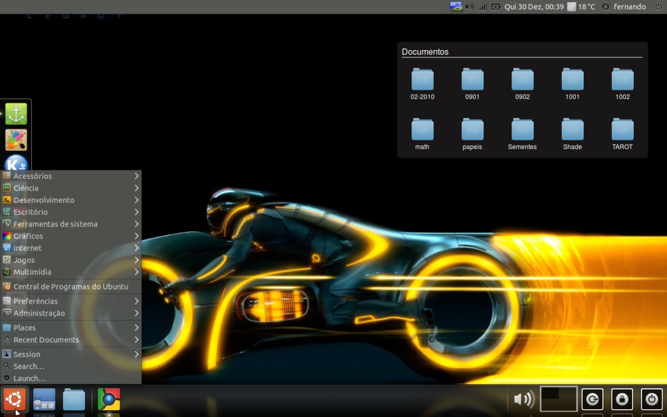The height and width of the screenshot is (417, 667).
Task: Launch the paint splatter palette application
Action: pos(16,140)
